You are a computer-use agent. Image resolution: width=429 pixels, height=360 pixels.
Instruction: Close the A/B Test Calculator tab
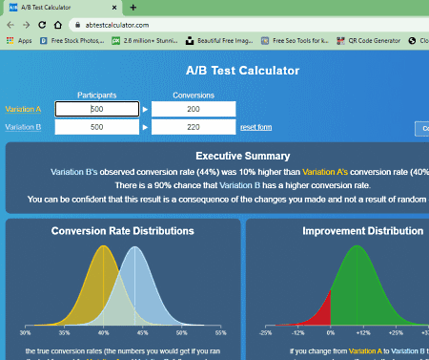(x=114, y=8)
